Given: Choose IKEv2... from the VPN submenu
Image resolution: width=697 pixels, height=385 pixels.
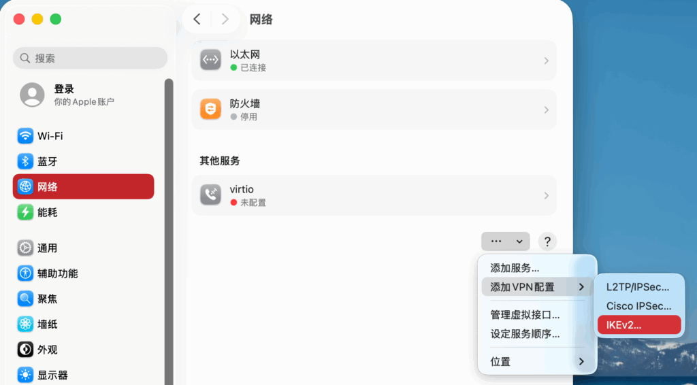Looking at the screenshot, I should click(x=638, y=325).
